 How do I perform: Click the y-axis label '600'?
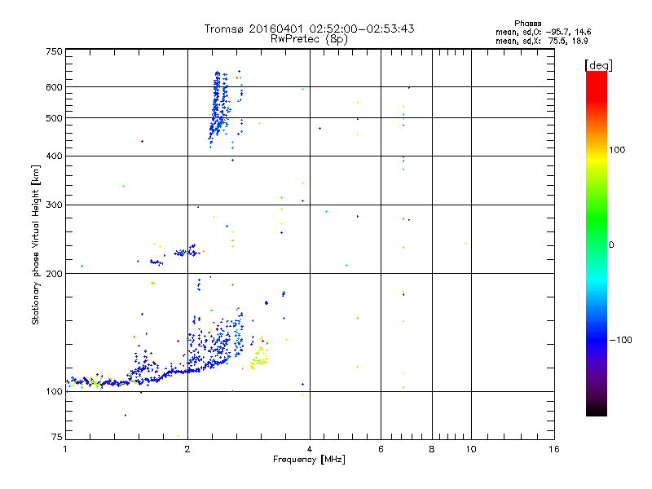point(54,87)
